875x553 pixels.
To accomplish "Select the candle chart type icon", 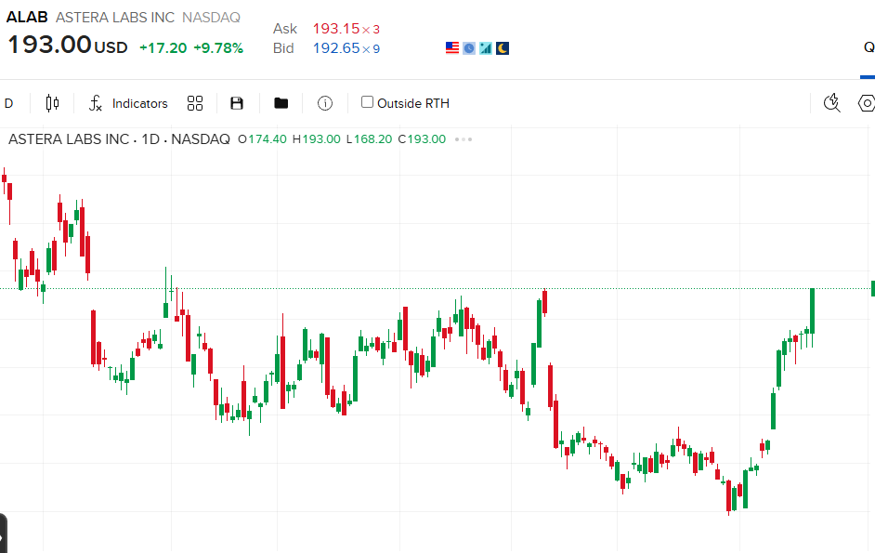I will coord(52,103).
